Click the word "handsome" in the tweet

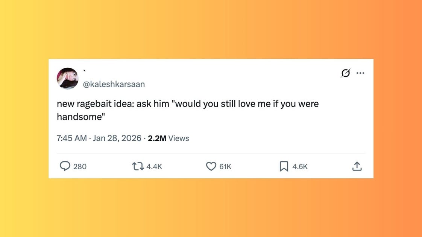[79, 117]
